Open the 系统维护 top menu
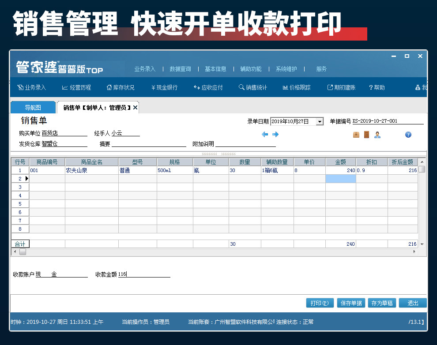 [x=286, y=69]
